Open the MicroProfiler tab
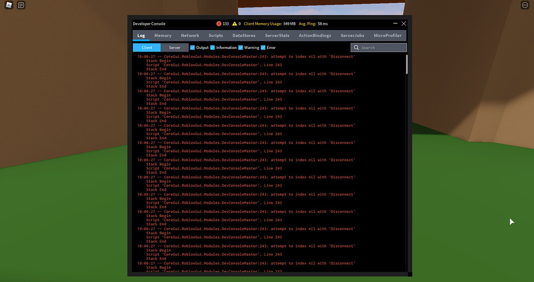 pos(387,36)
